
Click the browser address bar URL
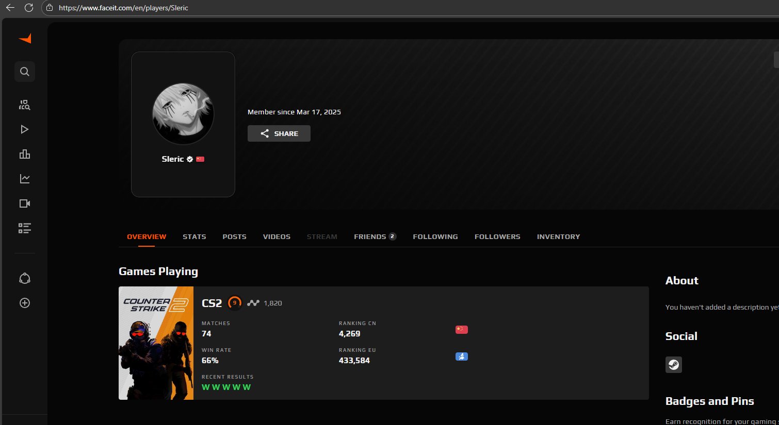pyautogui.click(x=123, y=8)
